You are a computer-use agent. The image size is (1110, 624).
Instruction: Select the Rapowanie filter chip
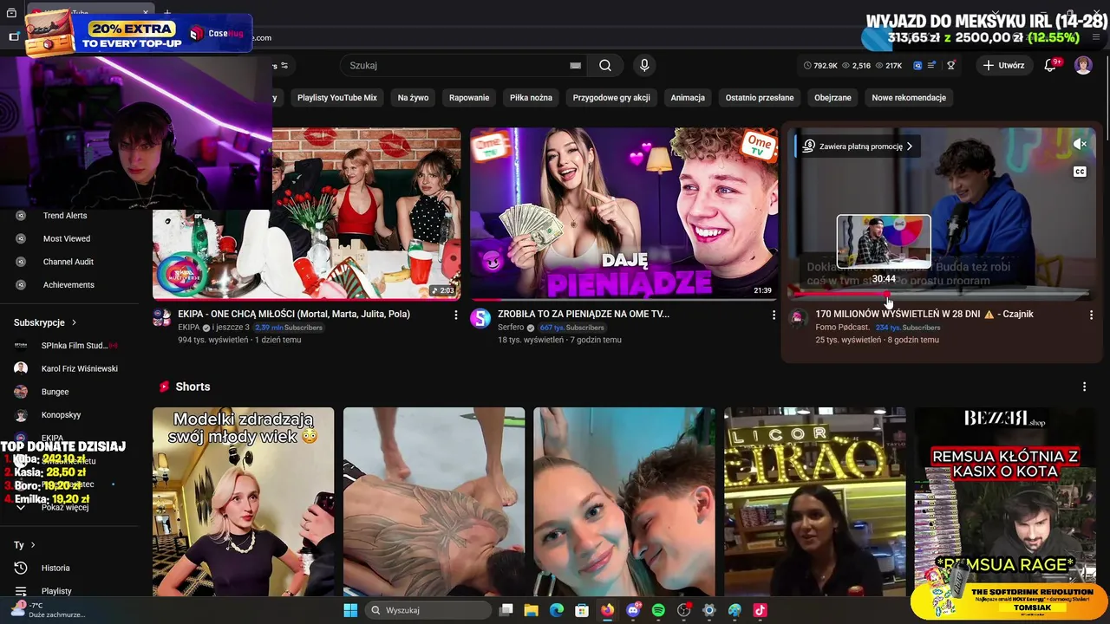click(x=469, y=98)
